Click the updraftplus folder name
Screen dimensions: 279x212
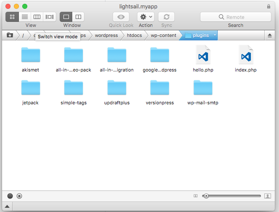[x=117, y=103]
